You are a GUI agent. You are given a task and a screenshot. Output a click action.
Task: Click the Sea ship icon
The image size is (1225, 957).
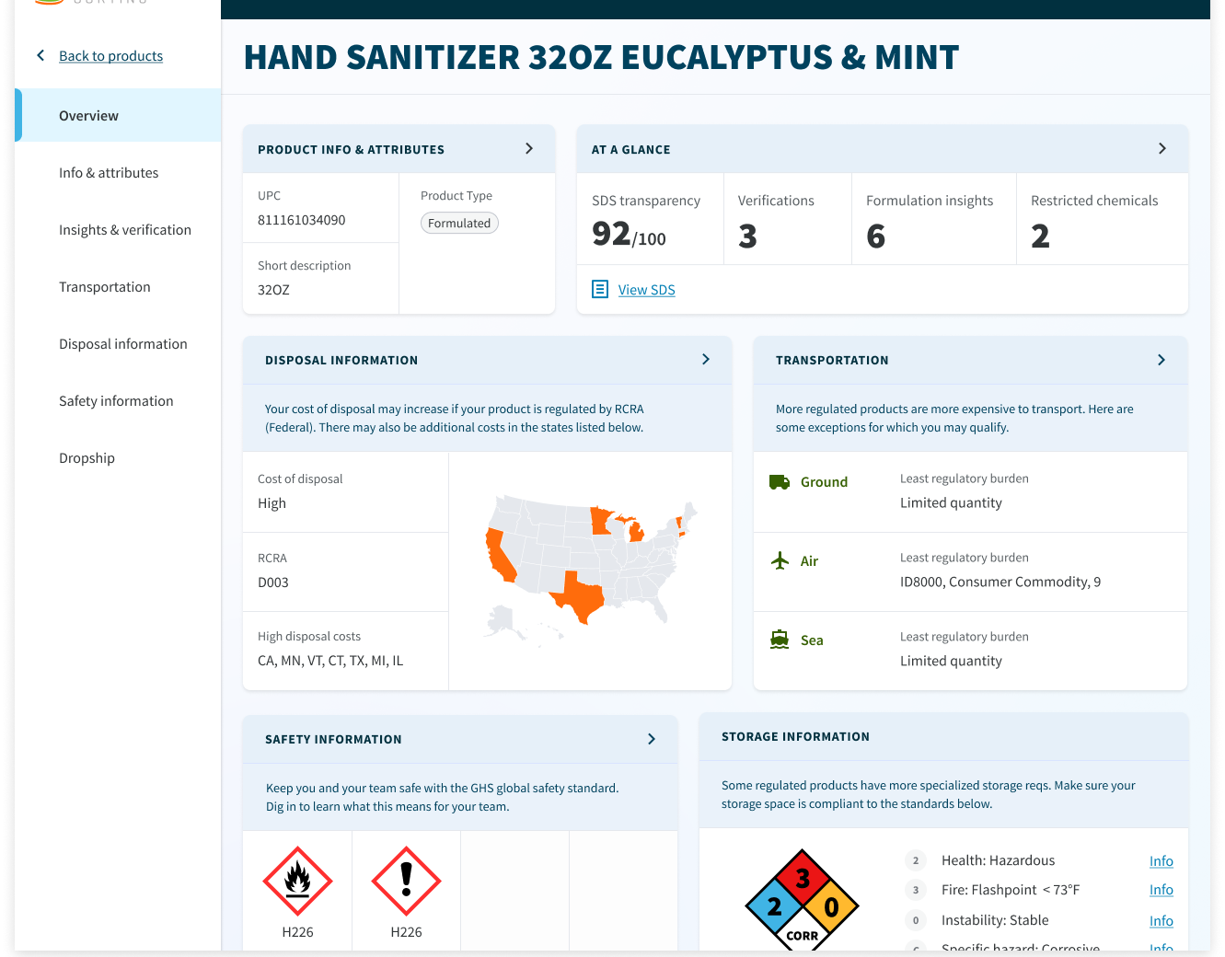click(780, 640)
